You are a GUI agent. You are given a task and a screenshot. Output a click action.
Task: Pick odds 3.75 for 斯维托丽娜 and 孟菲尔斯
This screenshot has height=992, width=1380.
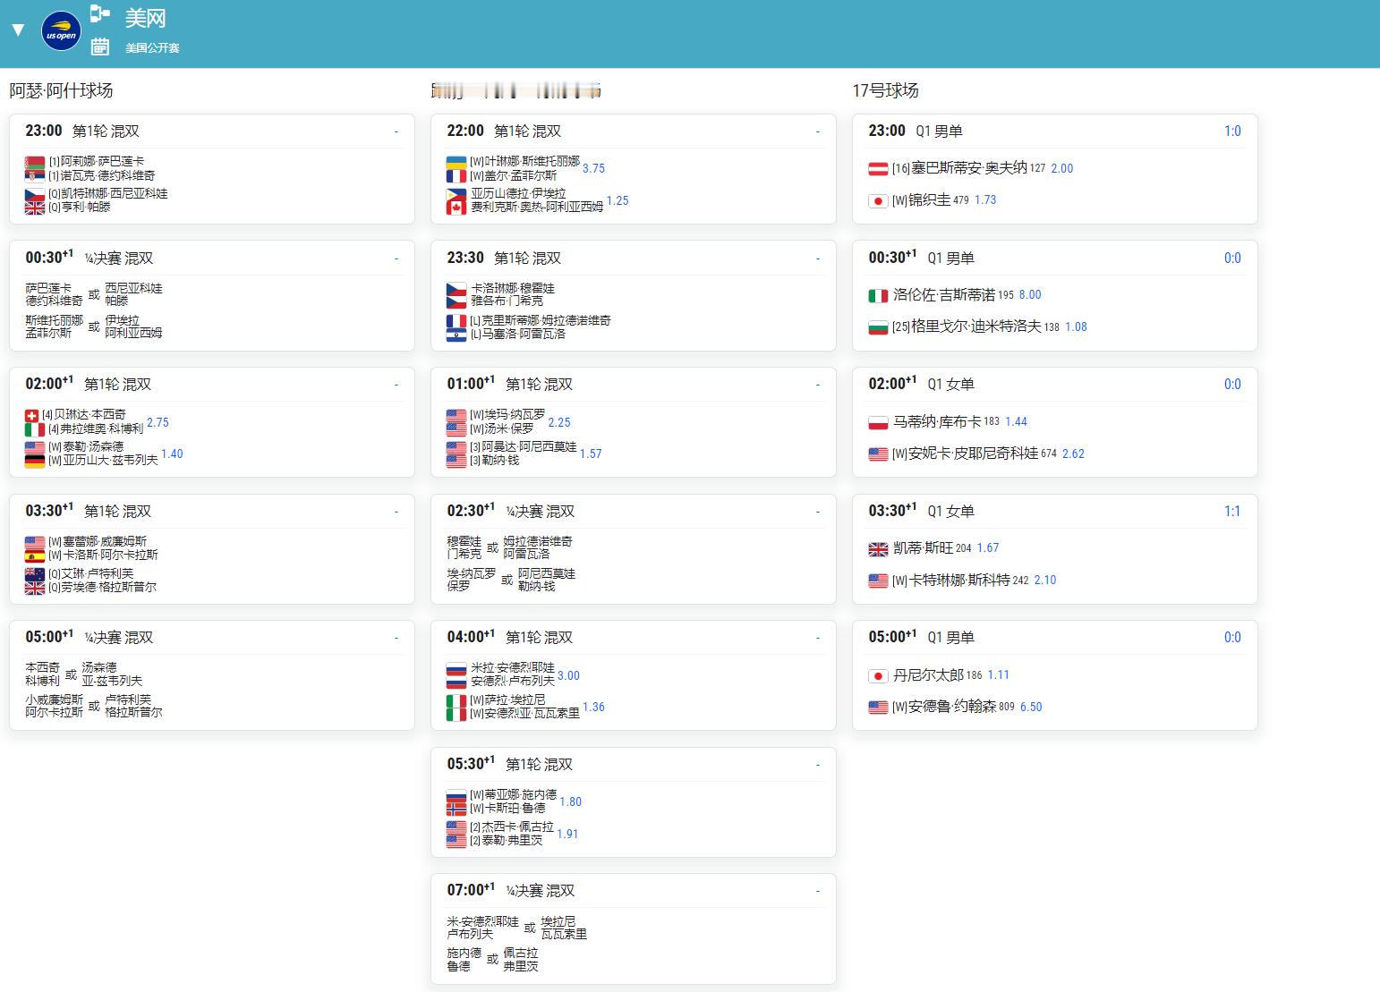pyautogui.click(x=593, y=168)
